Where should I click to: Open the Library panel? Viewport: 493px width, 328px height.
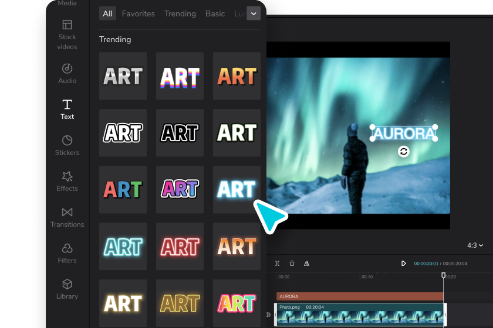coord(67,289)
